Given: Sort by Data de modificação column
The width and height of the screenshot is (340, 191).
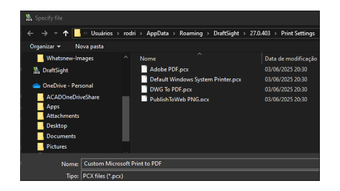Looking at the screenshot, I should pos(291,59).
